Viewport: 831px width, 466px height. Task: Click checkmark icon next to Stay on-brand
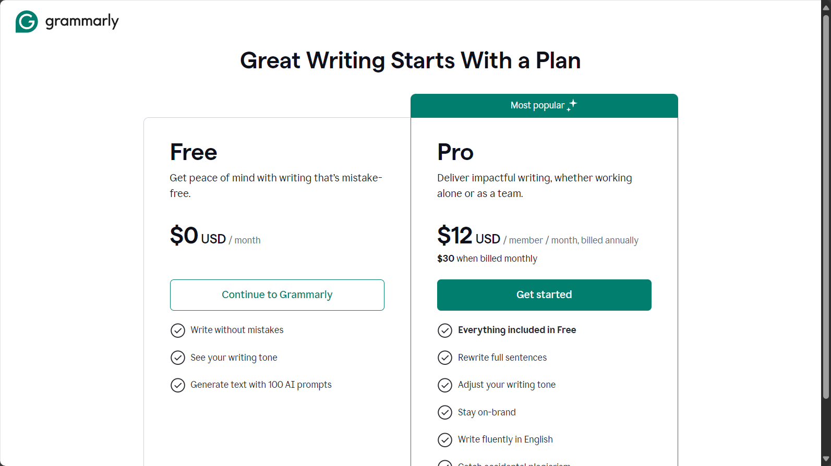coord(445,412)
